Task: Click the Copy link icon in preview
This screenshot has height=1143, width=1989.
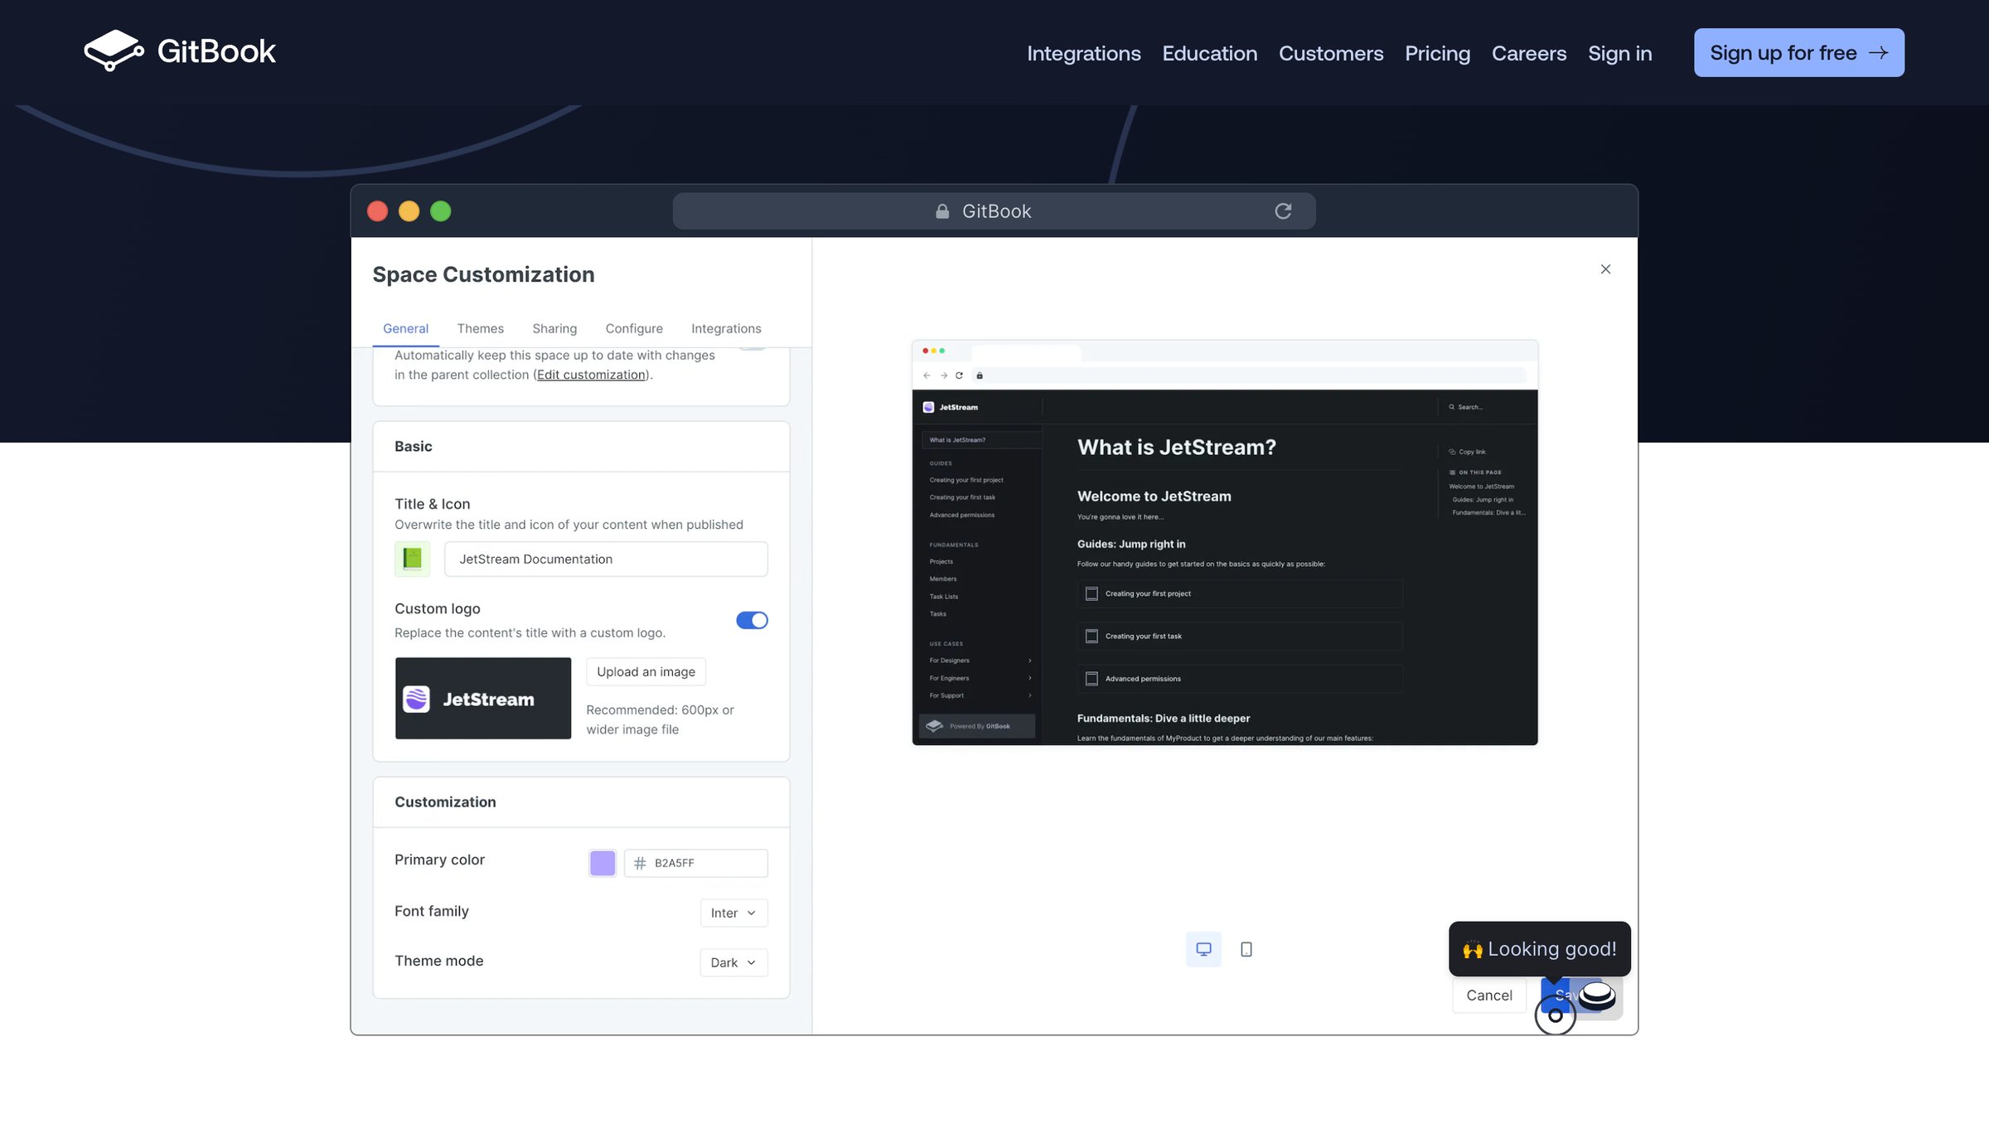Action: click(1452, 452)
